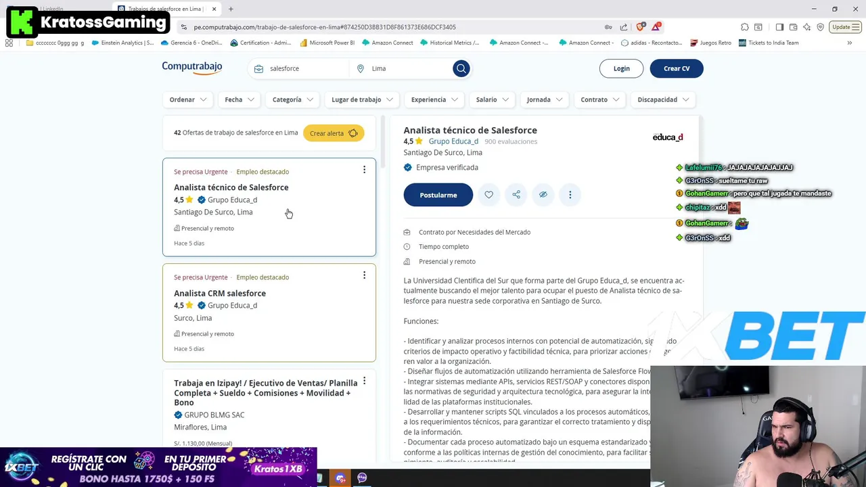The height and width of the screenshot is (487, 866).
Task: Click the Computrabajo logo
Action: coord(192,68)
